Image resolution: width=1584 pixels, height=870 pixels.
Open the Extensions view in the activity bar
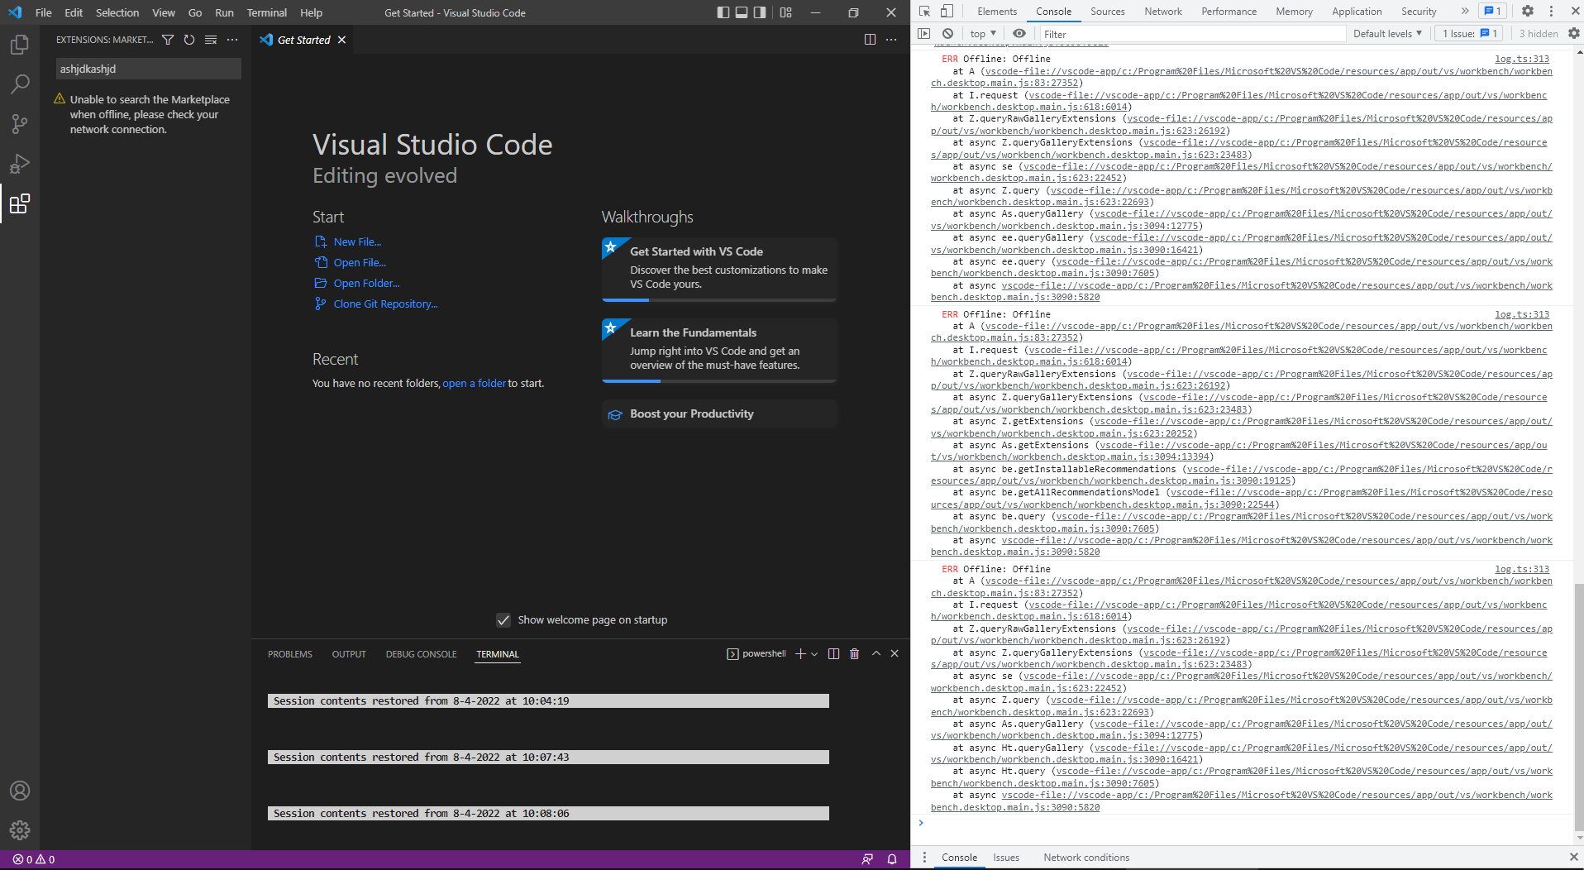(19, 203)
